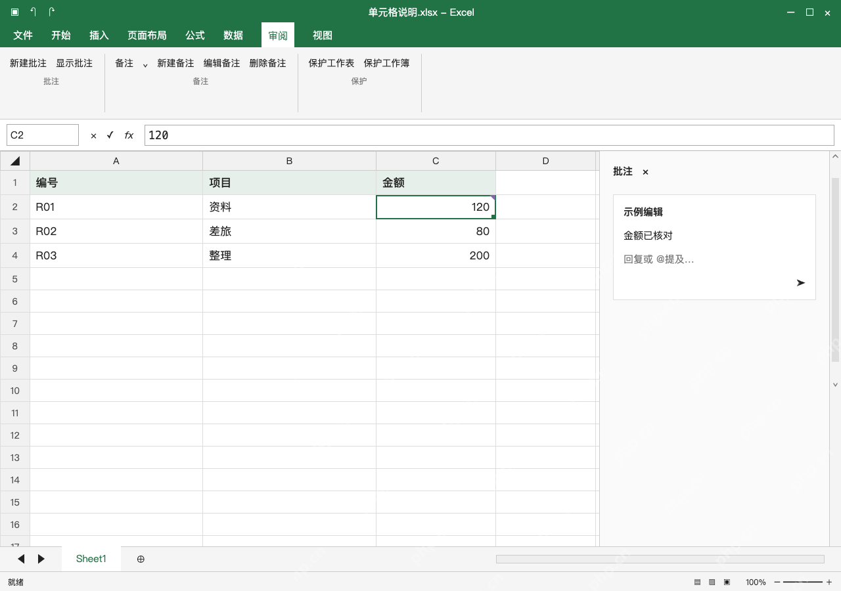Go to the 公式 ribbon tab
Image resolution: width=841 pixels, height=591 pixels.
coord(195,35)
